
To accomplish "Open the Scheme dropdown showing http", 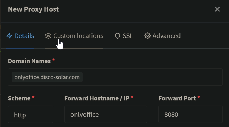I will (x=31, y=115).
